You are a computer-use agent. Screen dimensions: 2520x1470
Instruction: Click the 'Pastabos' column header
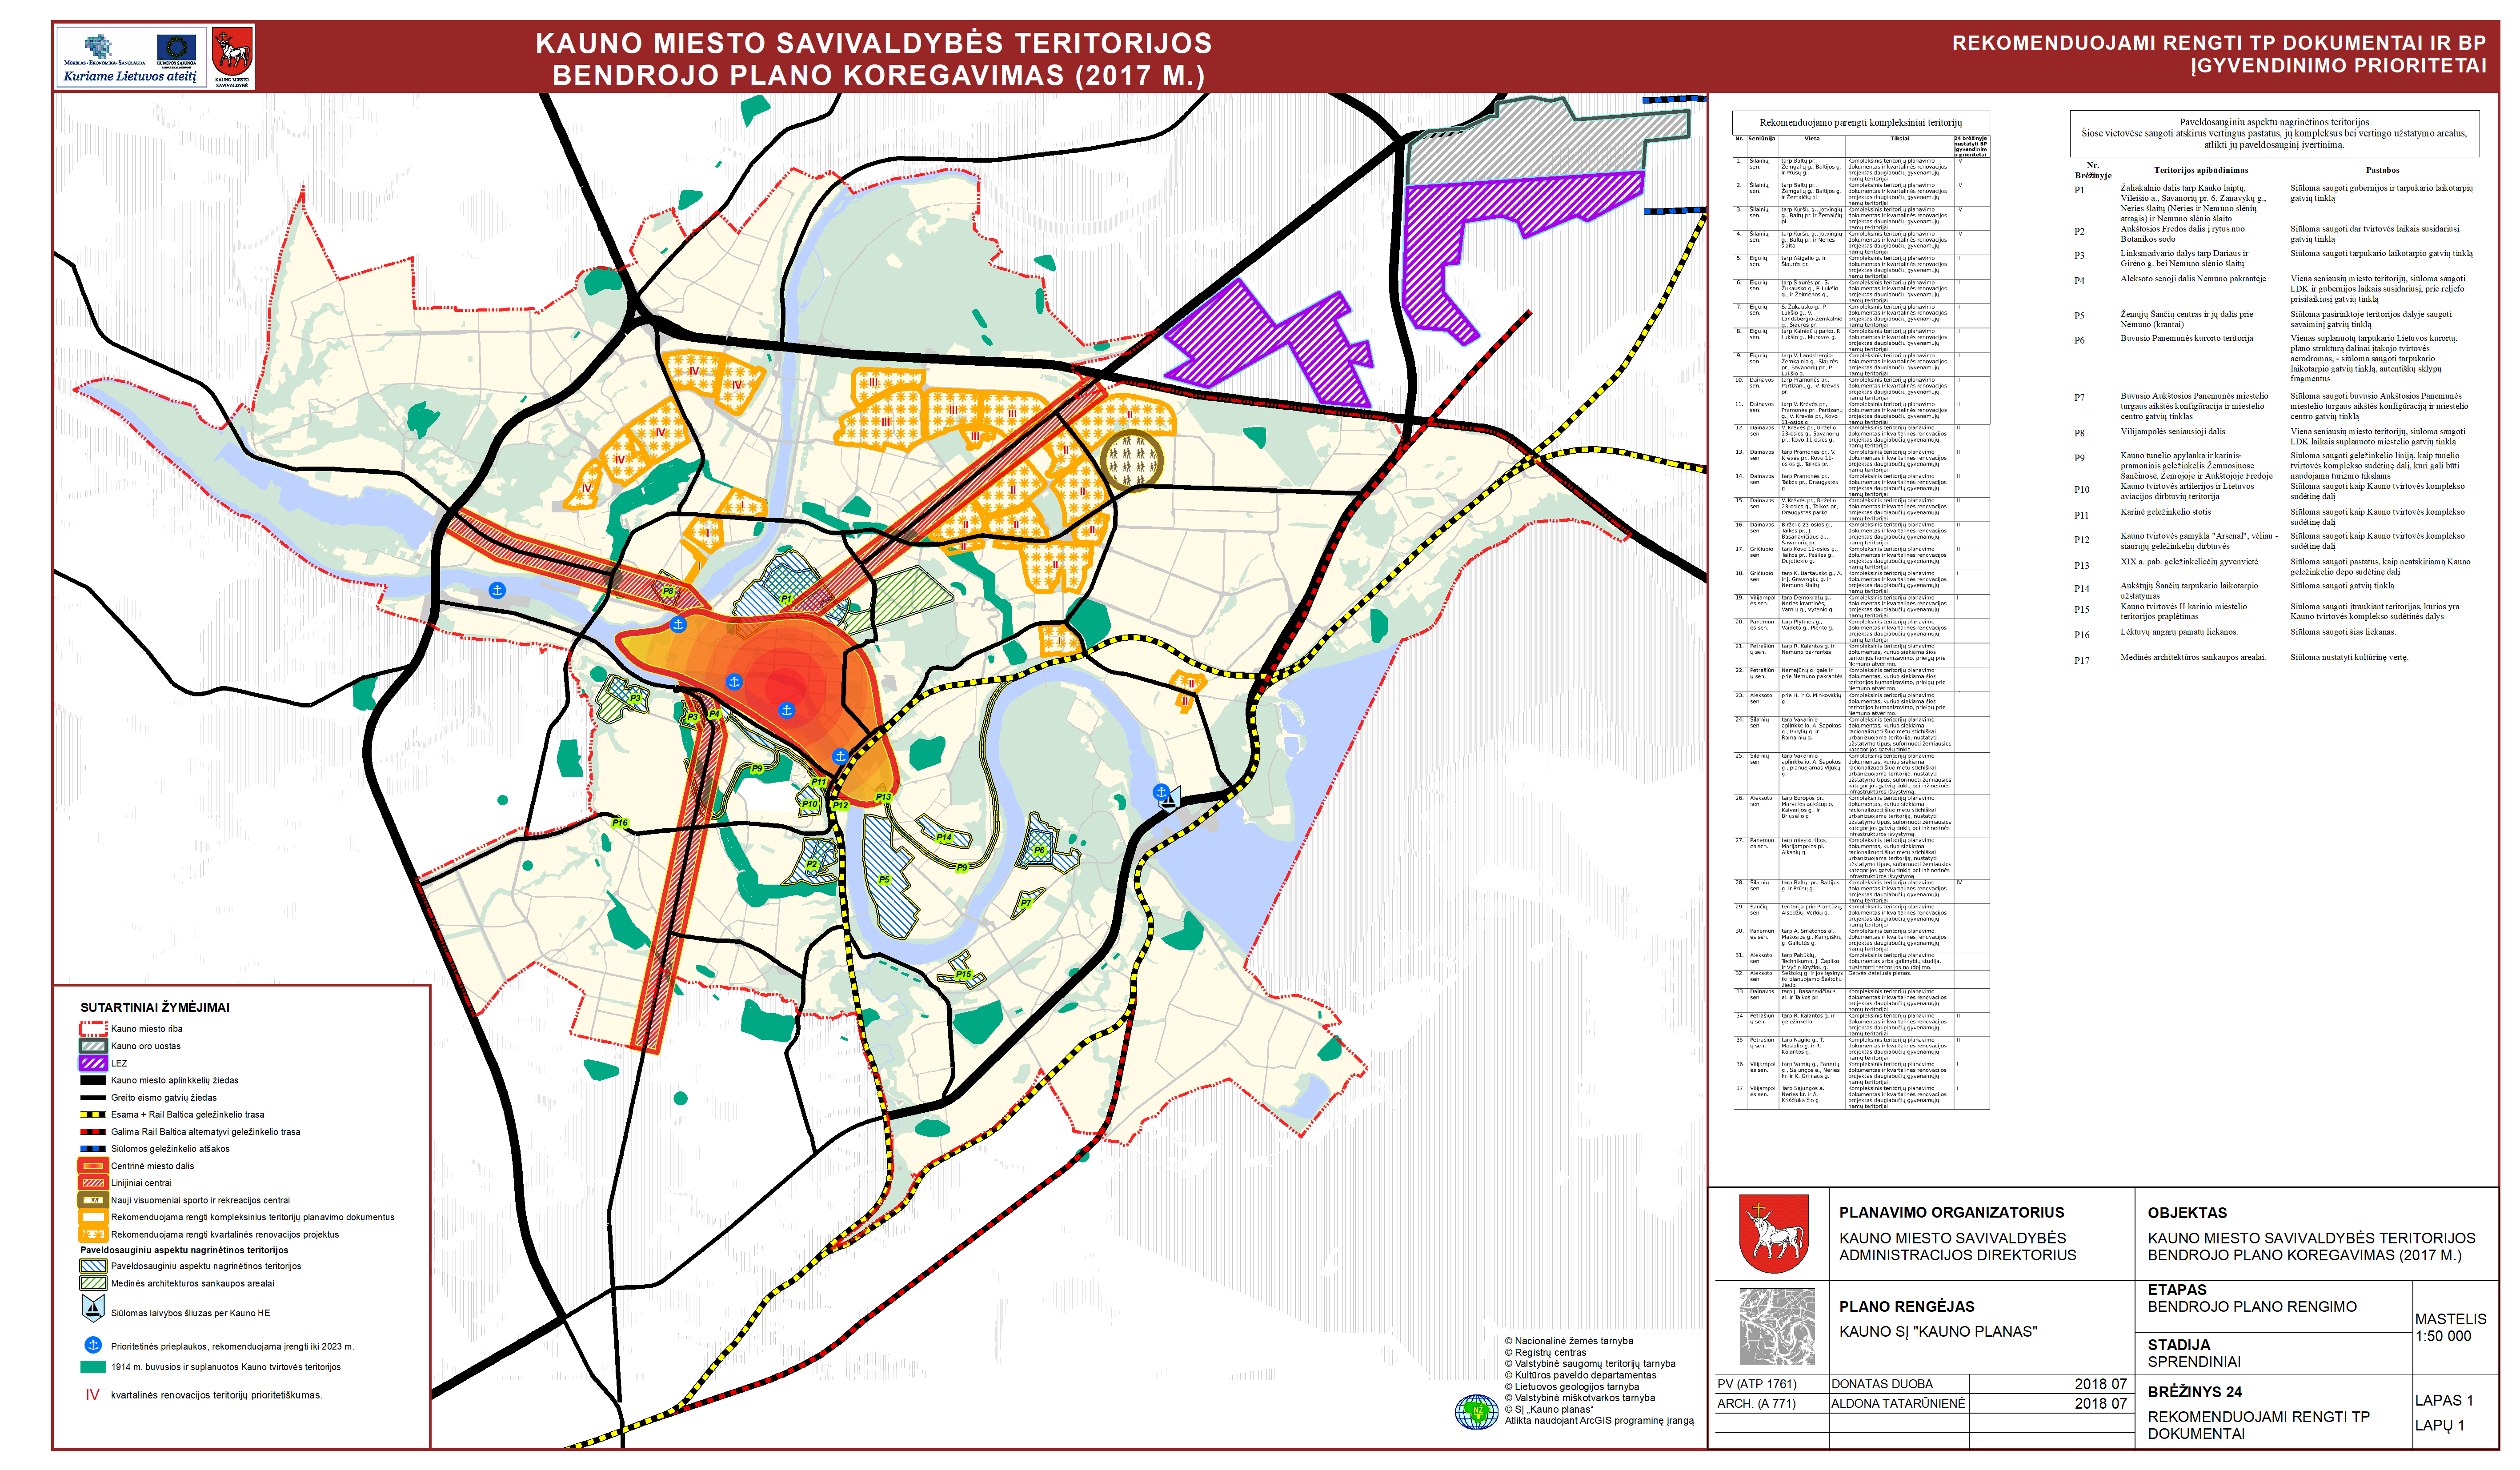(x=2382, y=170)
